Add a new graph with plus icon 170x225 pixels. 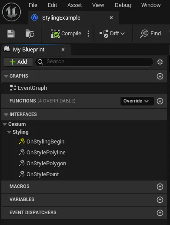(x=160, y=76)
